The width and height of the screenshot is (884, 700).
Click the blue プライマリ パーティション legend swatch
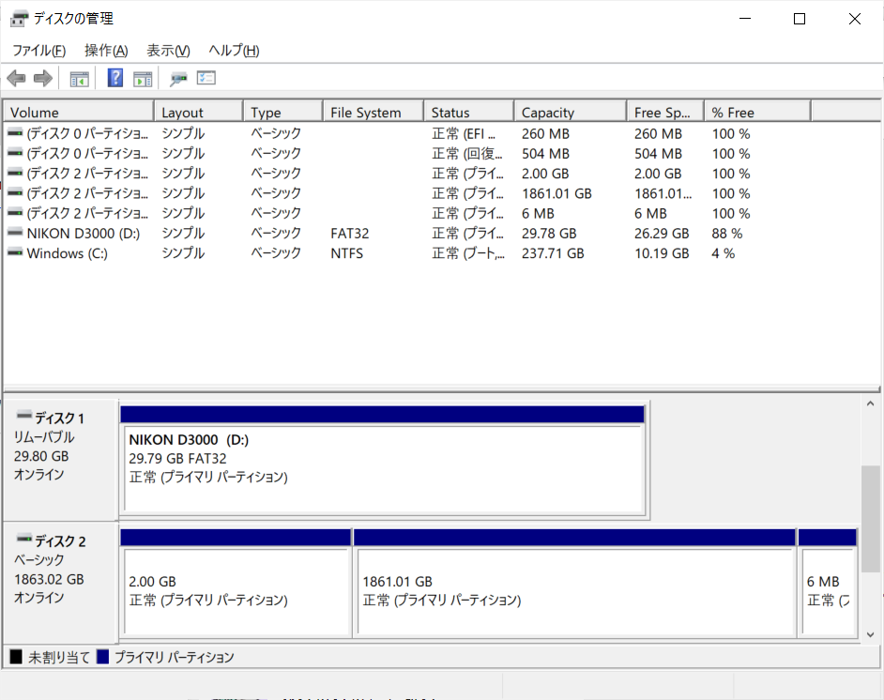click(103, 658)
